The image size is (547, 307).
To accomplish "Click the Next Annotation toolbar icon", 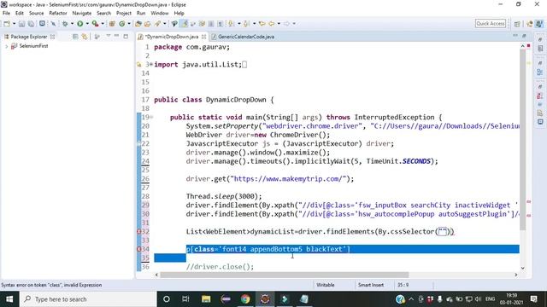I will point(231,24).
